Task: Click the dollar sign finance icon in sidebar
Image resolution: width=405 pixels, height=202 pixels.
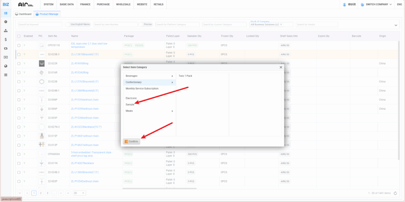Action: [6, 40]
